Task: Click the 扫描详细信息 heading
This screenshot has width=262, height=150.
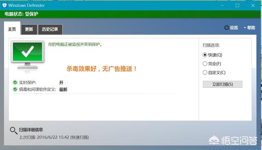Action: pyautogui.click(x=31, y=130)
